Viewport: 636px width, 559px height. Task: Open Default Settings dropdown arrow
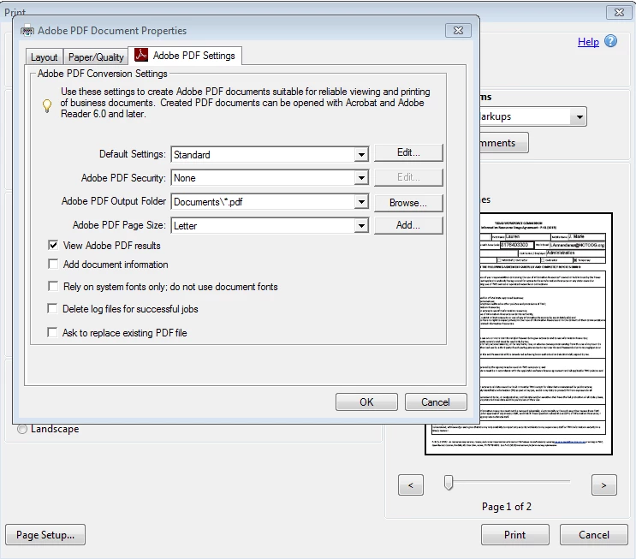361,155
